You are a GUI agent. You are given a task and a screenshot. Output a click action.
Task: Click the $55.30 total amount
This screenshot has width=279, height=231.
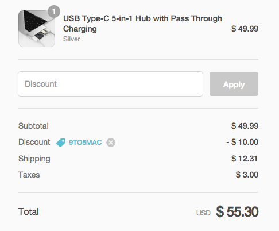(x=237, y=212)
